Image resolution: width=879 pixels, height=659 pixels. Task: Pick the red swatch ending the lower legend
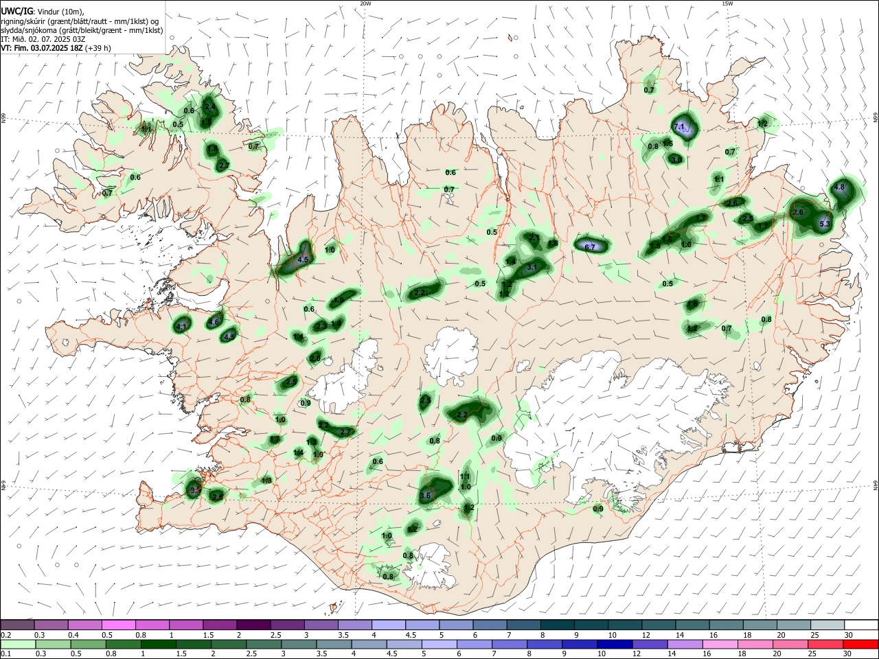860,644
